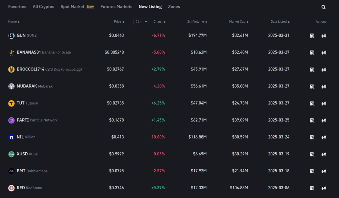This screenshot has height=198, width=339.
Task: Open details icon for RED row
Action: click(x=312, y=188)
